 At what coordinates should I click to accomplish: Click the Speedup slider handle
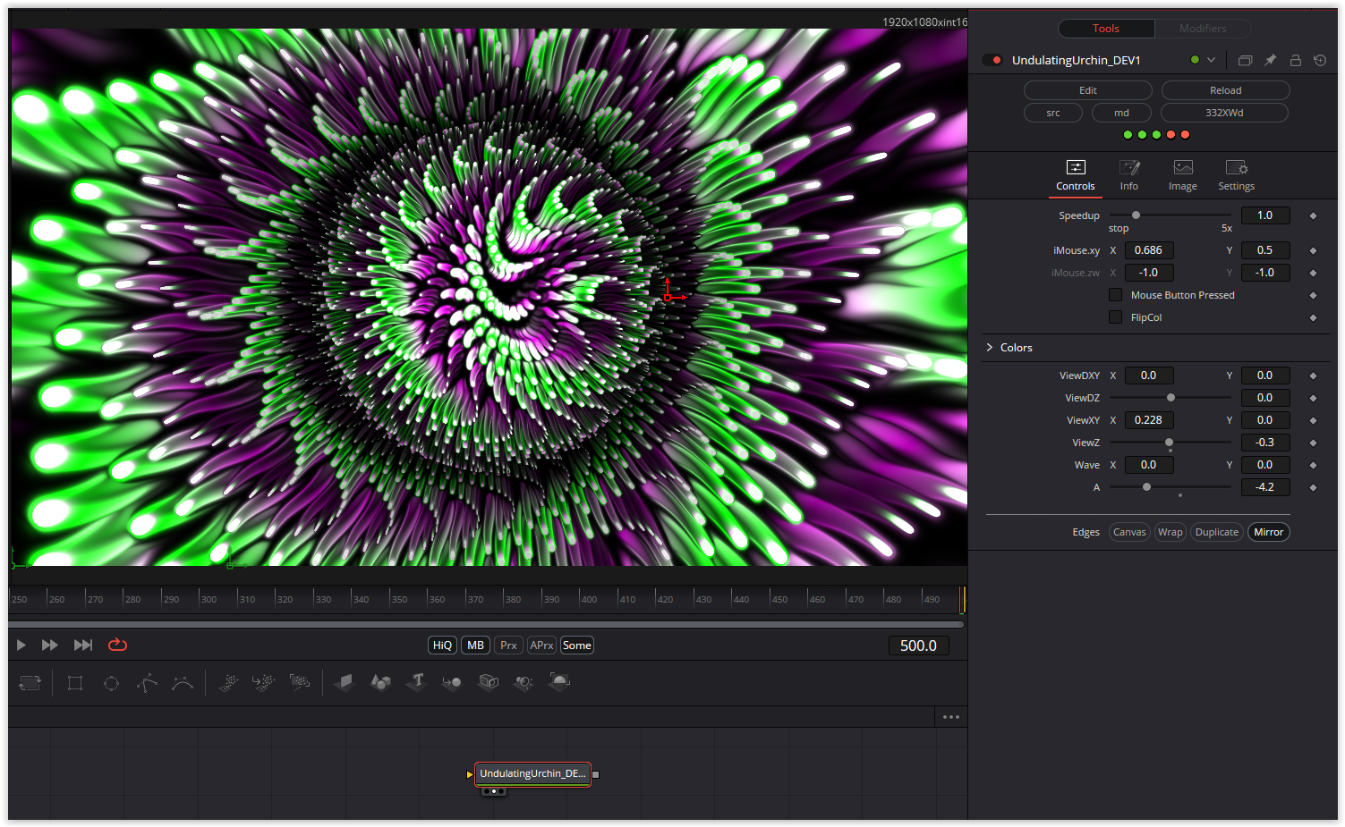(x=1136, y=215)
